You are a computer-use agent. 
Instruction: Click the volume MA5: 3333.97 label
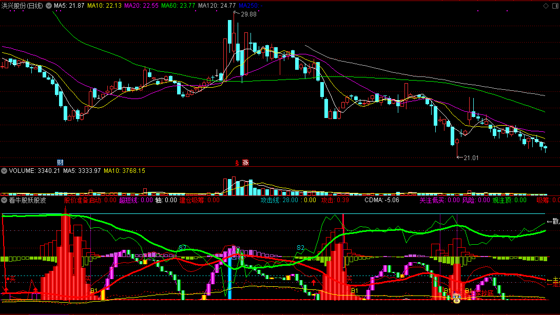click(82, 171)
